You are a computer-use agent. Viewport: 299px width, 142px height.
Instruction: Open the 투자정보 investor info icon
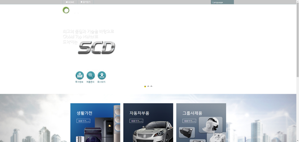tap(80, 75)
